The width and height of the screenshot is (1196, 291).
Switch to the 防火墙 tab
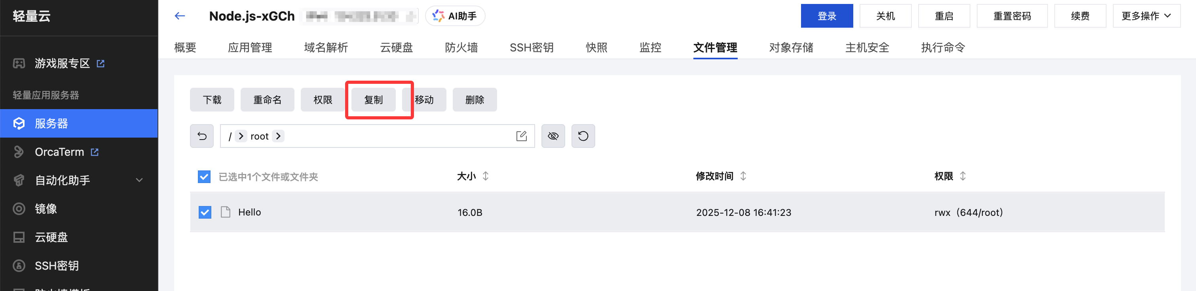tap(461, 48)
